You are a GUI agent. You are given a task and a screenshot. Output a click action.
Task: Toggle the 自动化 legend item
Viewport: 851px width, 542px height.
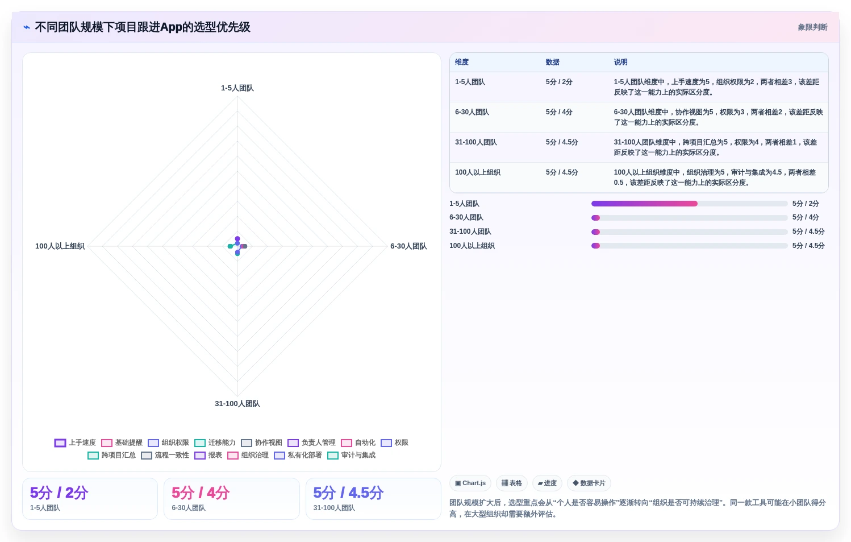click(x=358, y=442)
